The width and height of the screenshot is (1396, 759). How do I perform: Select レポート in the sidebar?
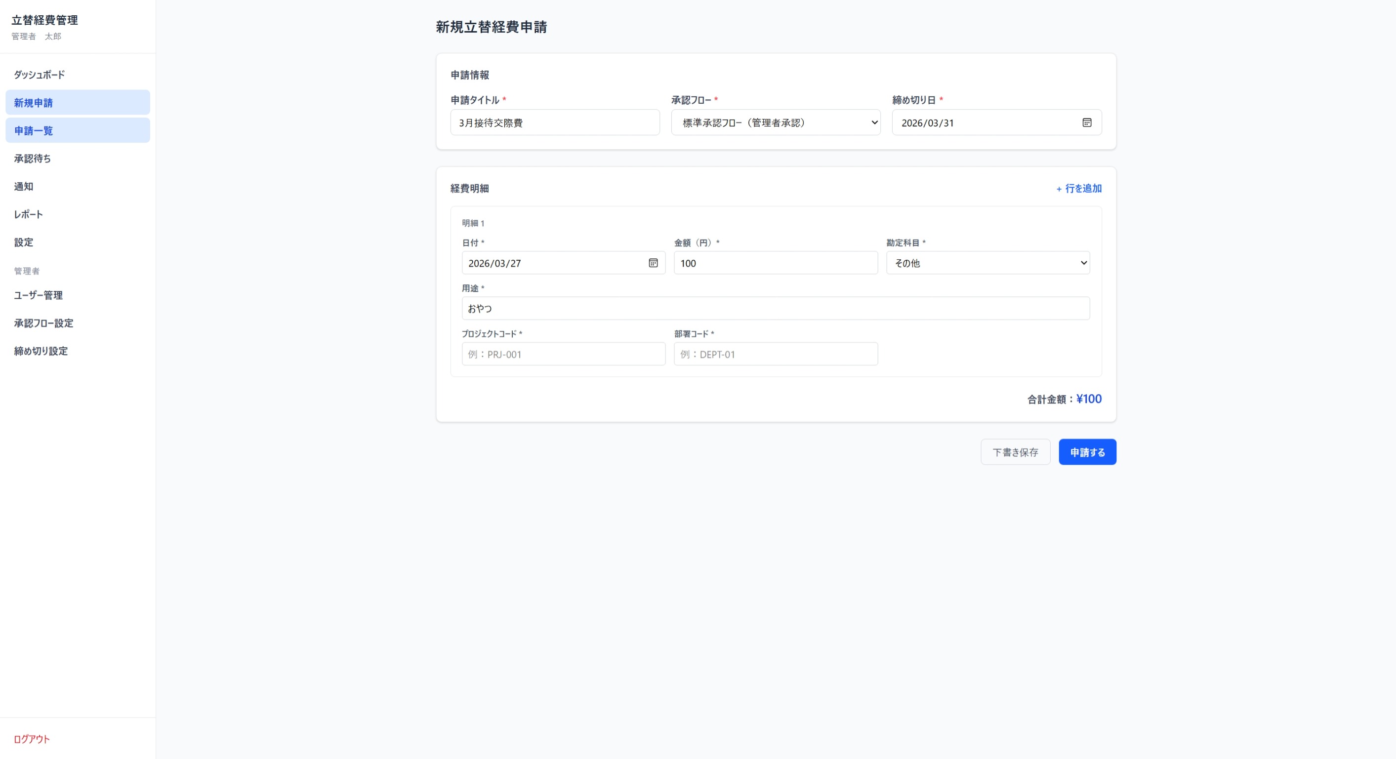click(x=28, y=214)
